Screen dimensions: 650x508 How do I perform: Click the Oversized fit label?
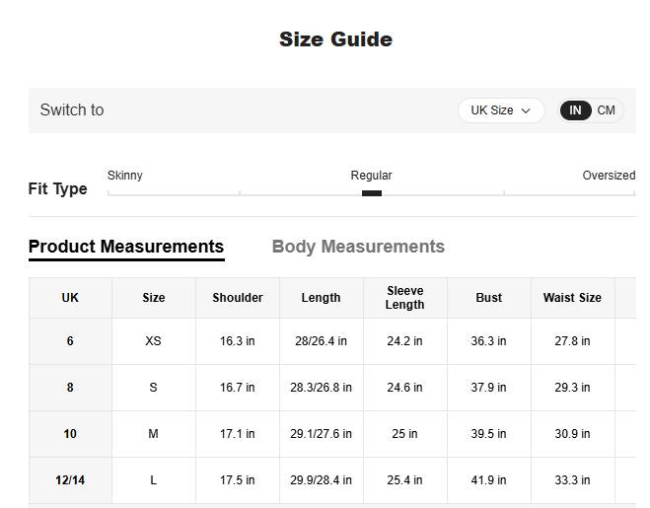[x=609, y=176]
